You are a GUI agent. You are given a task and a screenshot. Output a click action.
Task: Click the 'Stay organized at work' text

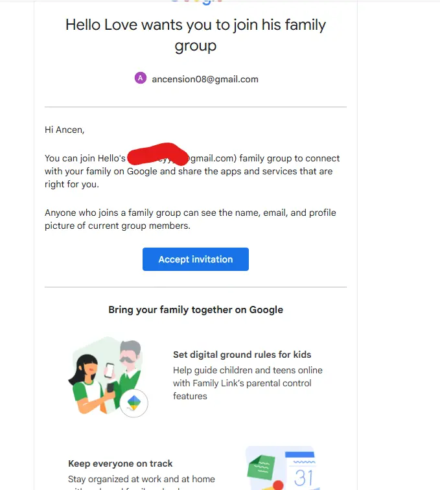tap(141, 479)
